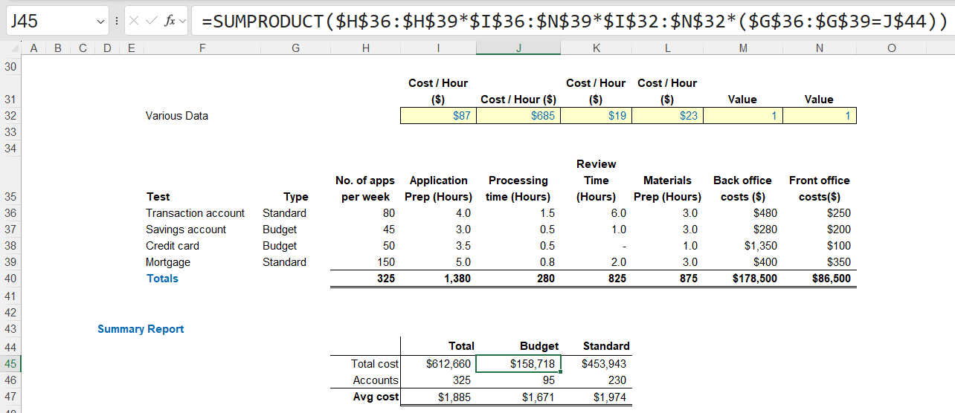The image size is (955, 413).
Task: Click inside the SUMPRODUCT formula text
Action: (565, 22)
